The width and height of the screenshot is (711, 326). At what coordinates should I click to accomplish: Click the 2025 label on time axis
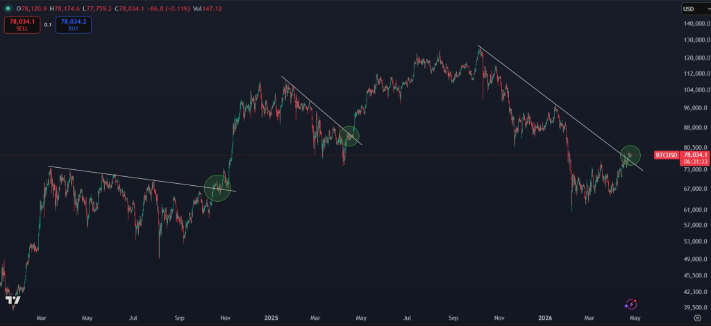pos(271,318)
